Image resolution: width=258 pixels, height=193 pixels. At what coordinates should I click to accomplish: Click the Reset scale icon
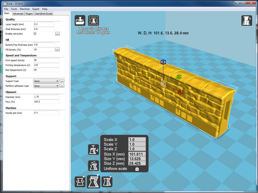(93, 166)
